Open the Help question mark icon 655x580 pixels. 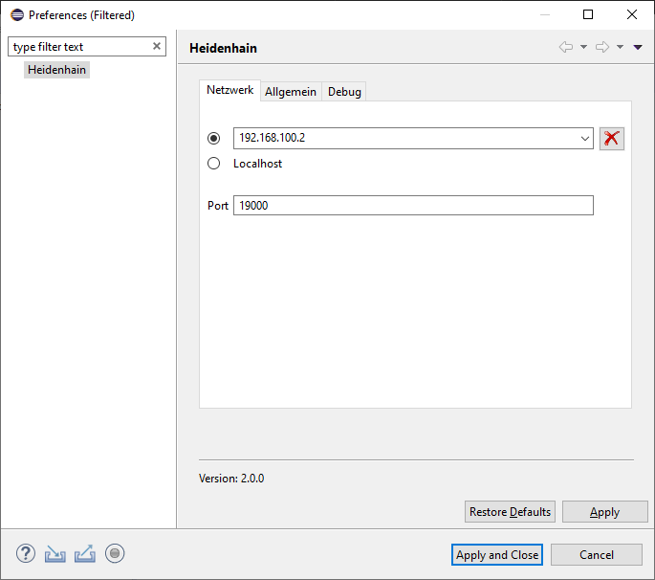coord(26,553)
